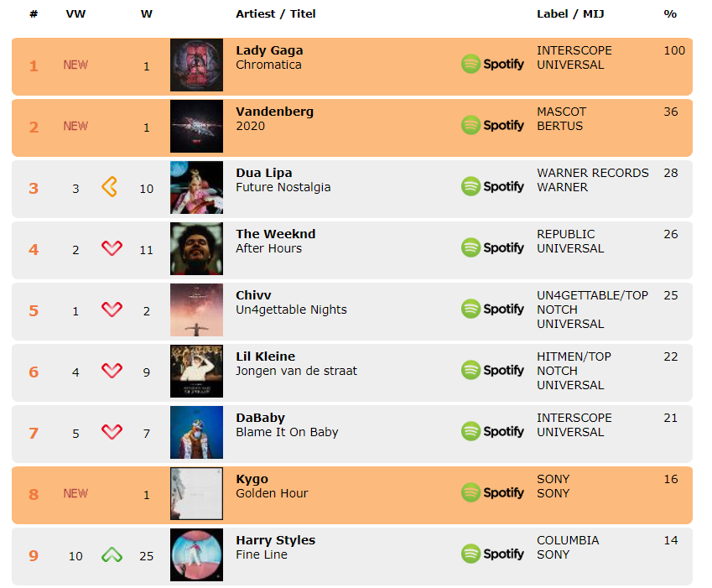Screen dimensions: 712x588
Task: Click the Fine Line album cover thumbnail
Action: [x=196, y=554]
